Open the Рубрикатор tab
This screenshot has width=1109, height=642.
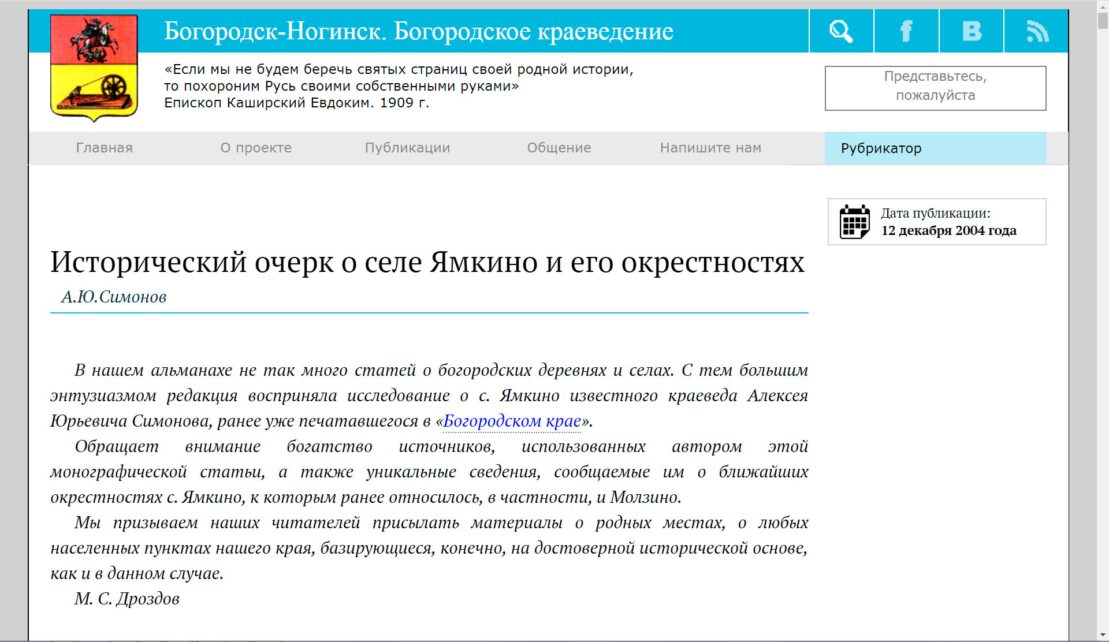[x=936, y=148]
